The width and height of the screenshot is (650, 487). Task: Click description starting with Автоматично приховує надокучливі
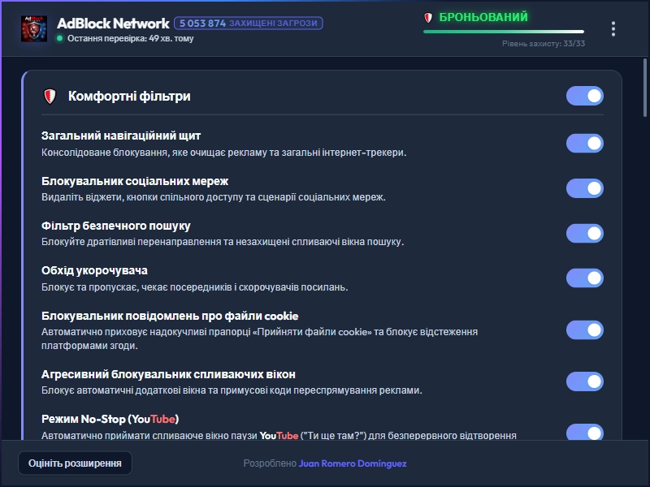coord(259,338)
